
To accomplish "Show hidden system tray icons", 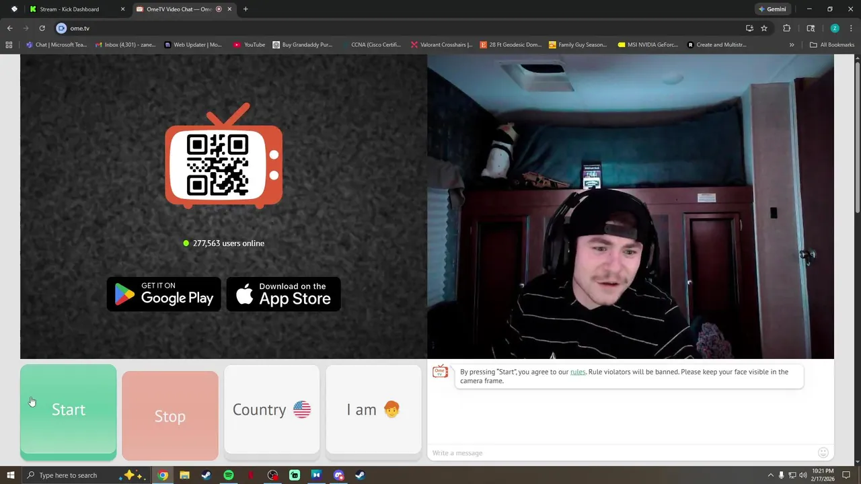I will coord(770,475).
